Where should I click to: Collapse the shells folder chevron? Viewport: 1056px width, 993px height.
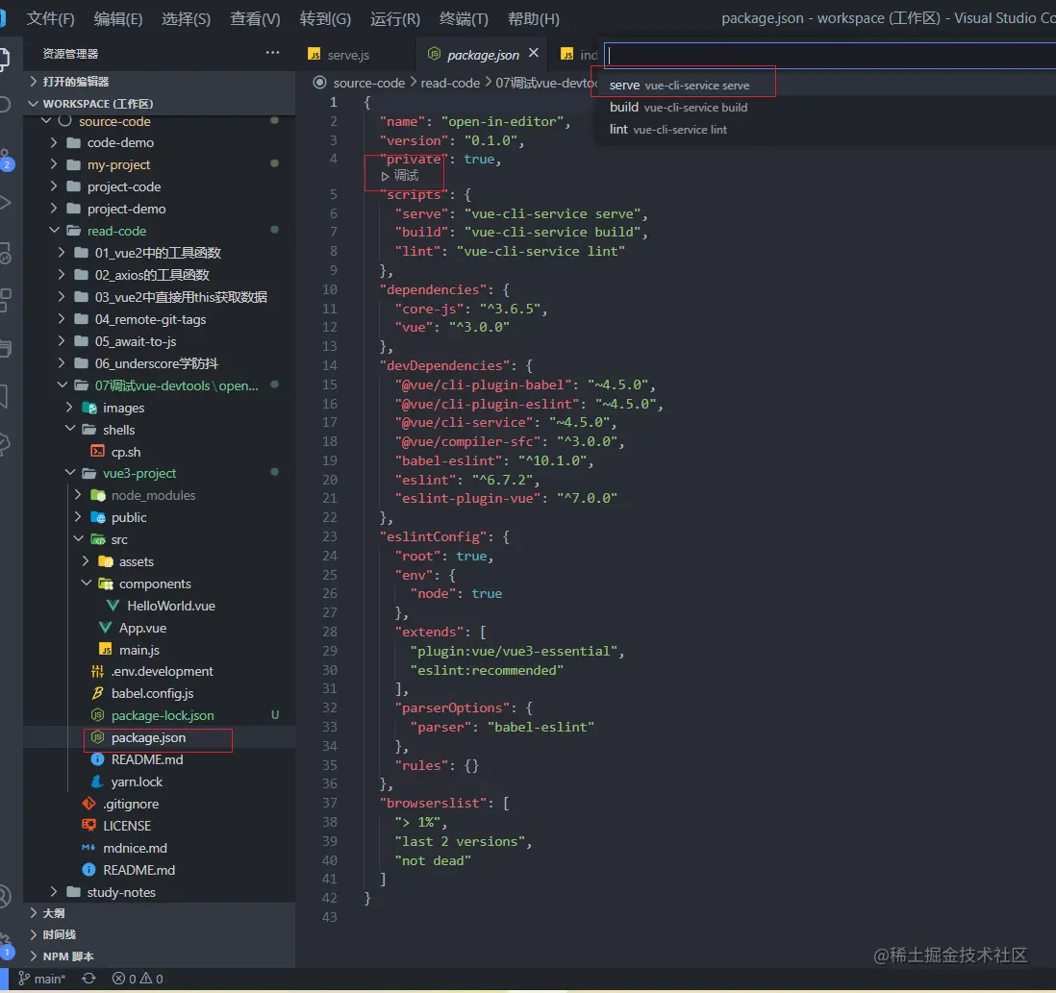coord(69,430)
